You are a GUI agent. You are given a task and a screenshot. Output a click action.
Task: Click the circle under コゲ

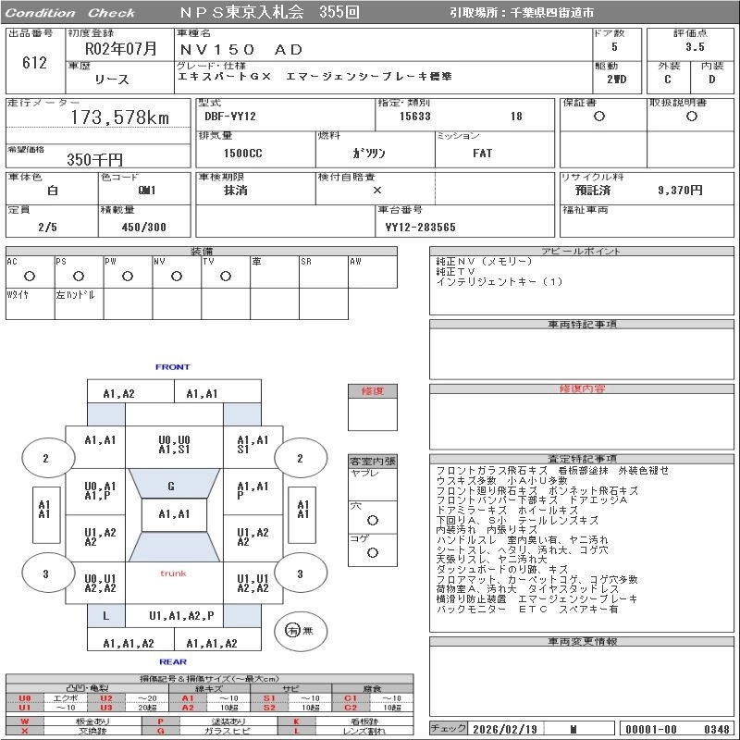click(373, 552)
